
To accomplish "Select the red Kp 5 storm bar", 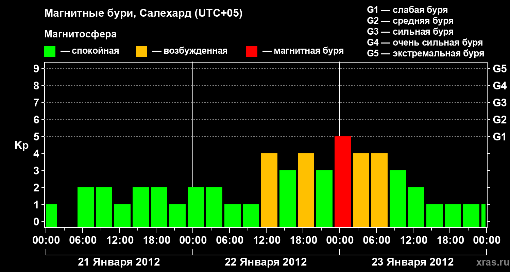I will (343, 182).
